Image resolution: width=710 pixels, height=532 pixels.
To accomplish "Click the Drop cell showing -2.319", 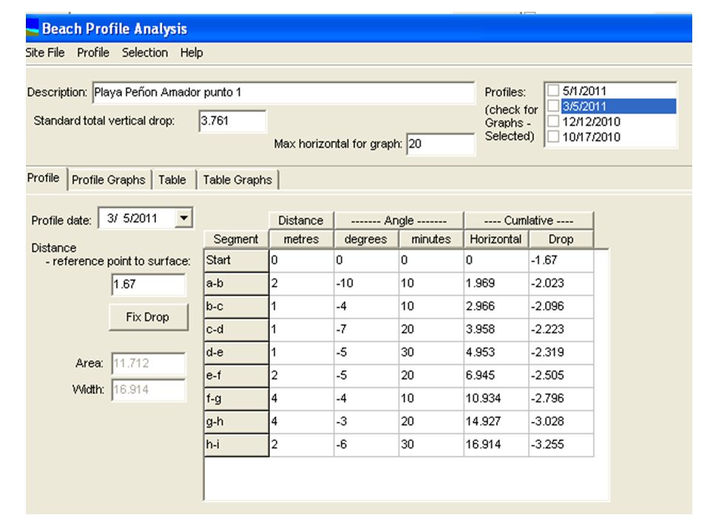I will [x=561, y=352].
